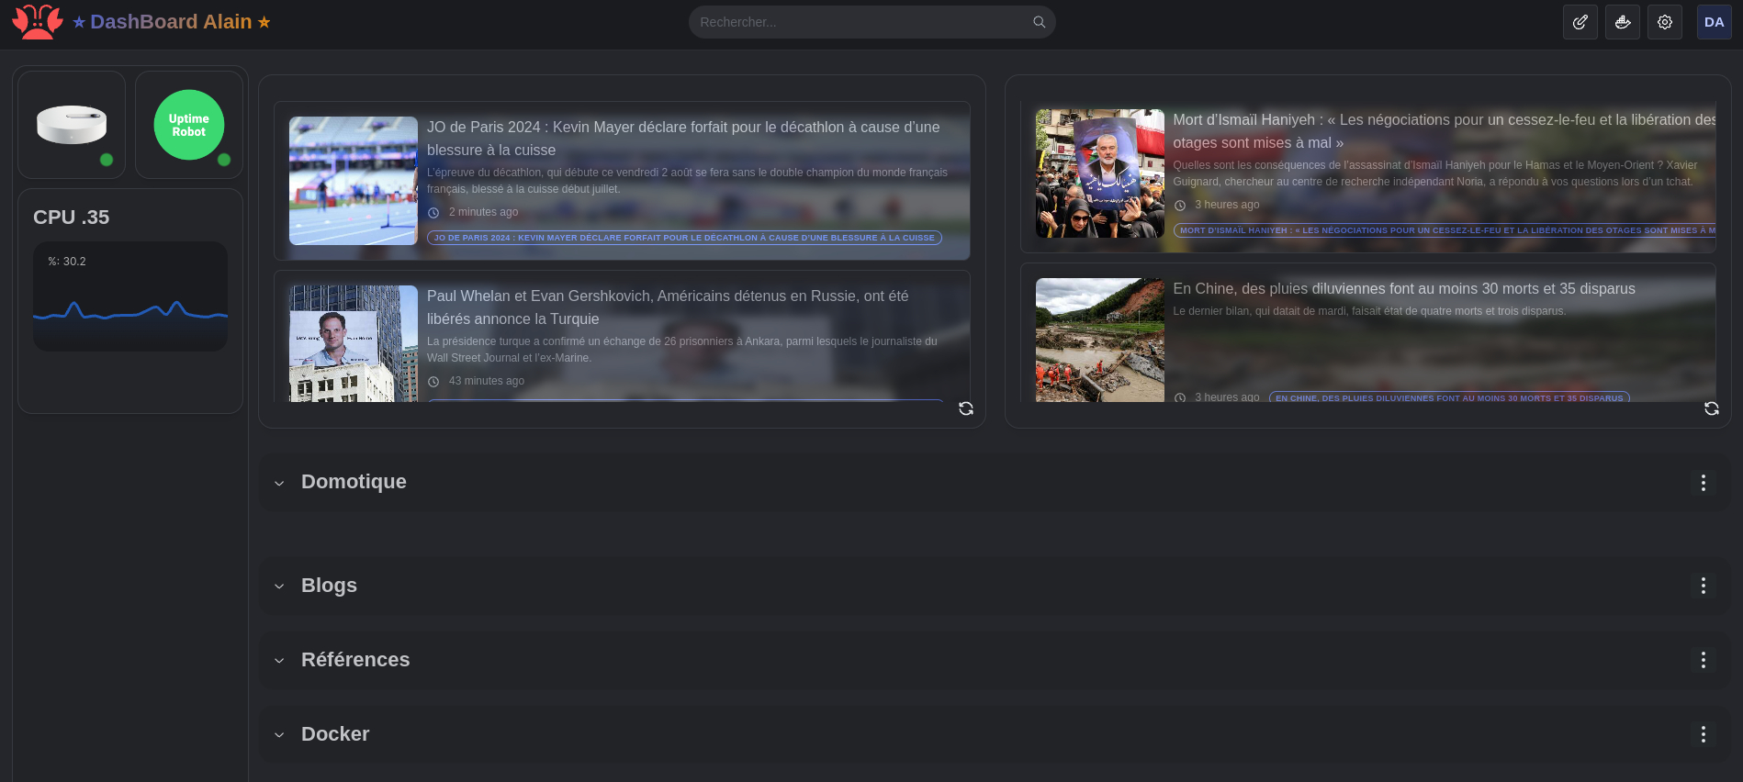Open the Uptime Robot app tile

pyautogui.click(x=189, y=125)
